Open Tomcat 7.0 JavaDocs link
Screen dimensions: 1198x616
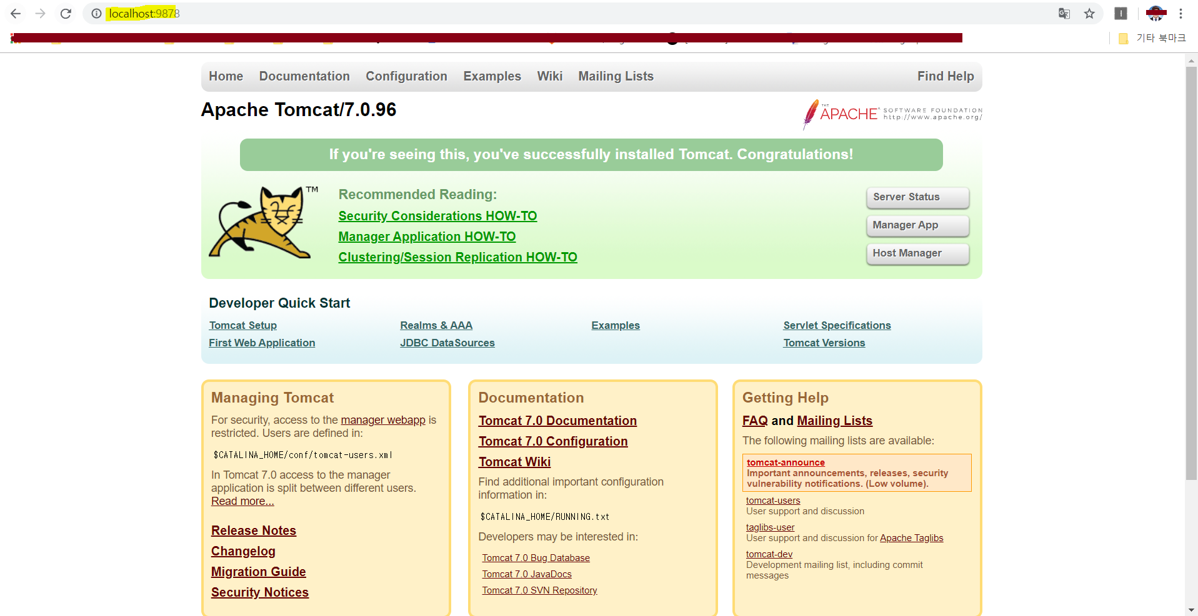[527, 574]
